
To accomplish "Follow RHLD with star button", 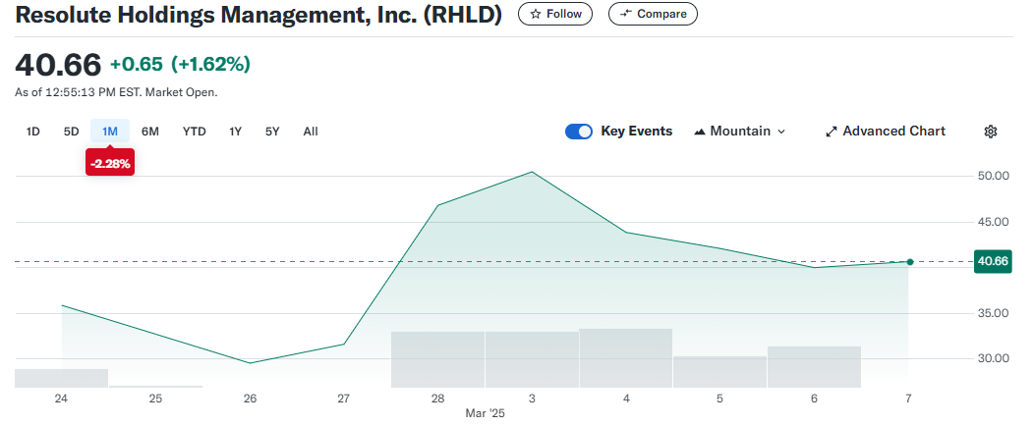I will pyautogui.click(x=555, y=14).
